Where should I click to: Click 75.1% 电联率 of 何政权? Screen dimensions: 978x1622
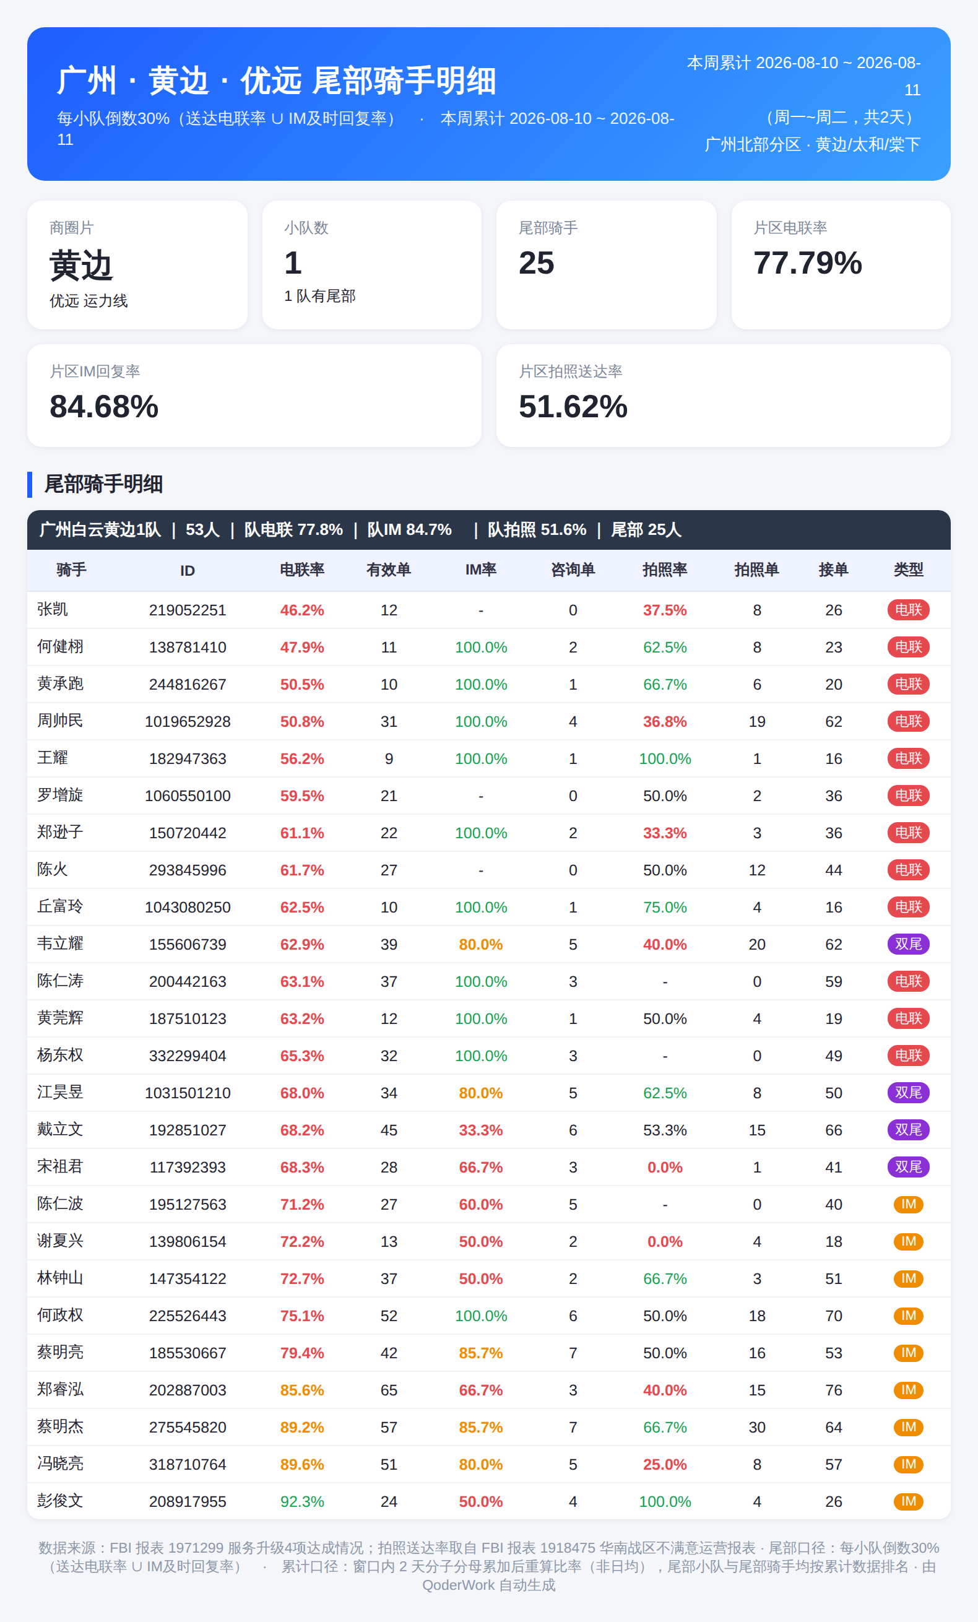[302, 1316]
